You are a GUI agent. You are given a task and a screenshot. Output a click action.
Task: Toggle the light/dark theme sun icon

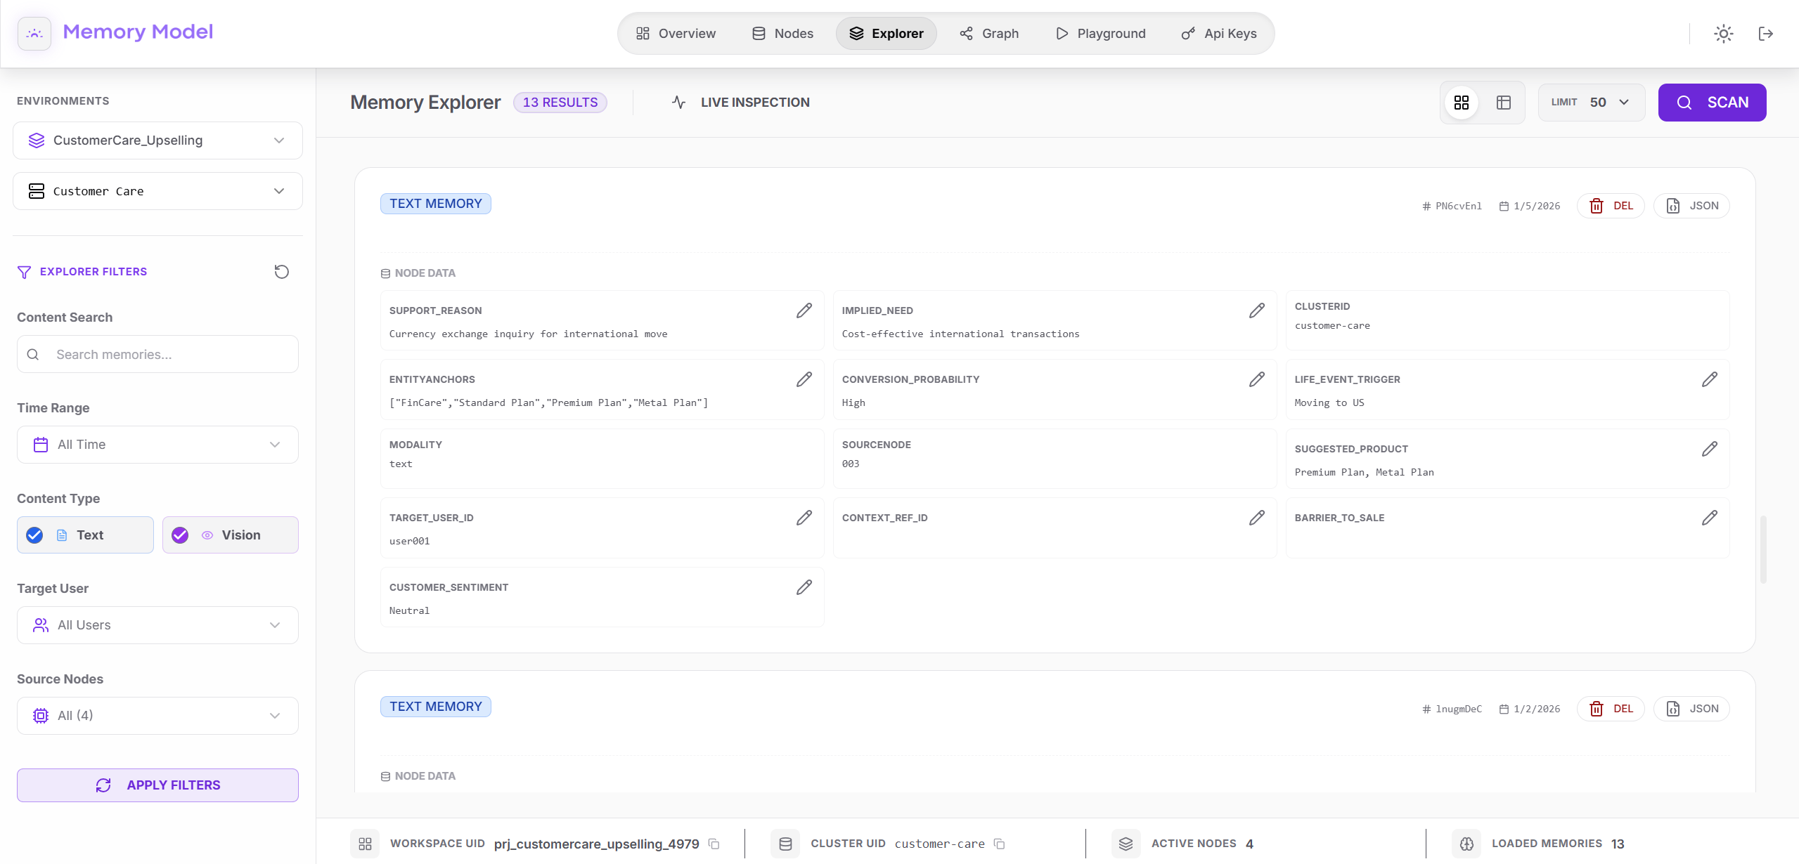tap(1723, 34)
